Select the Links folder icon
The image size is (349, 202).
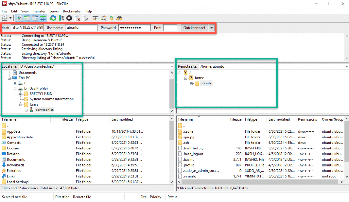coord(4,176)
